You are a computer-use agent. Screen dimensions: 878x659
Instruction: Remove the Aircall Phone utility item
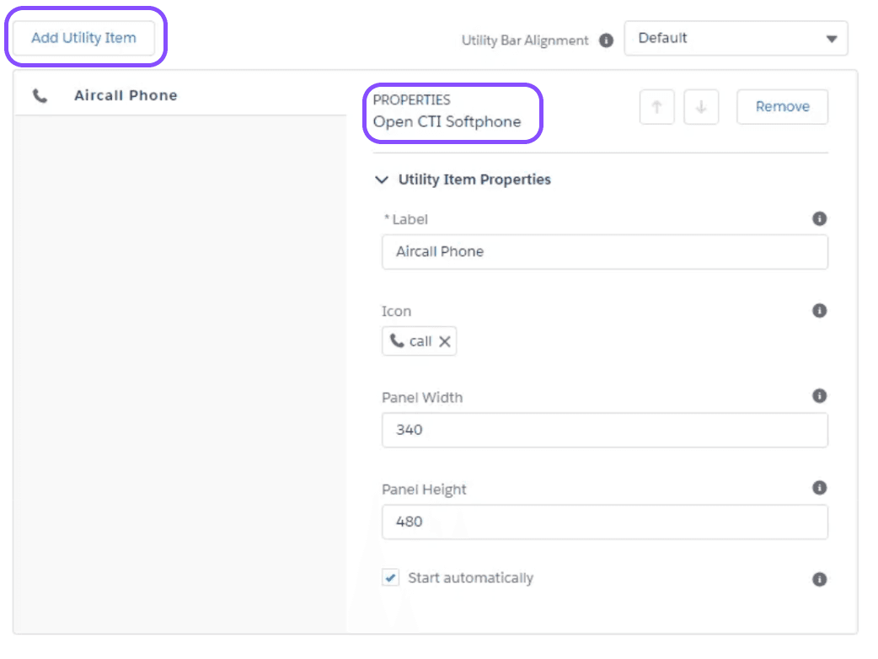782,107
